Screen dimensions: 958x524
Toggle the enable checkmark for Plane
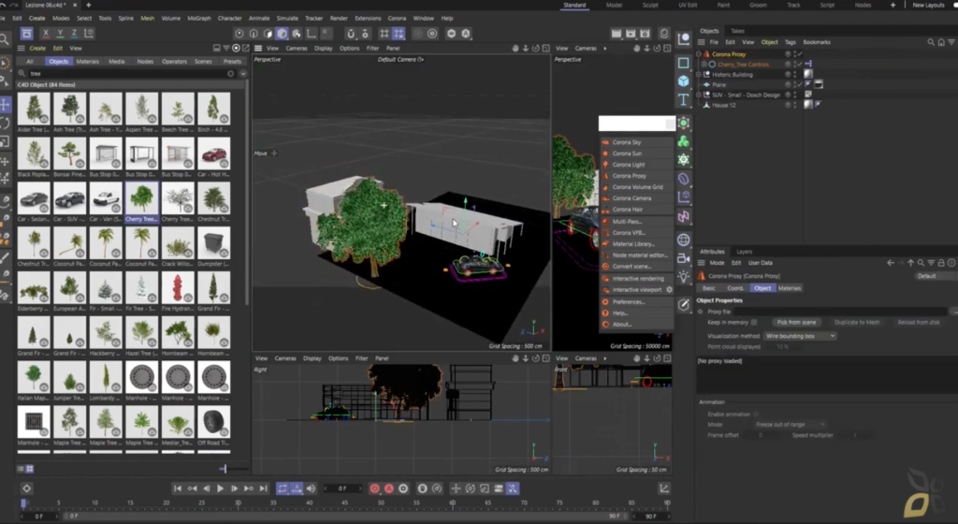tap(800, 84)
